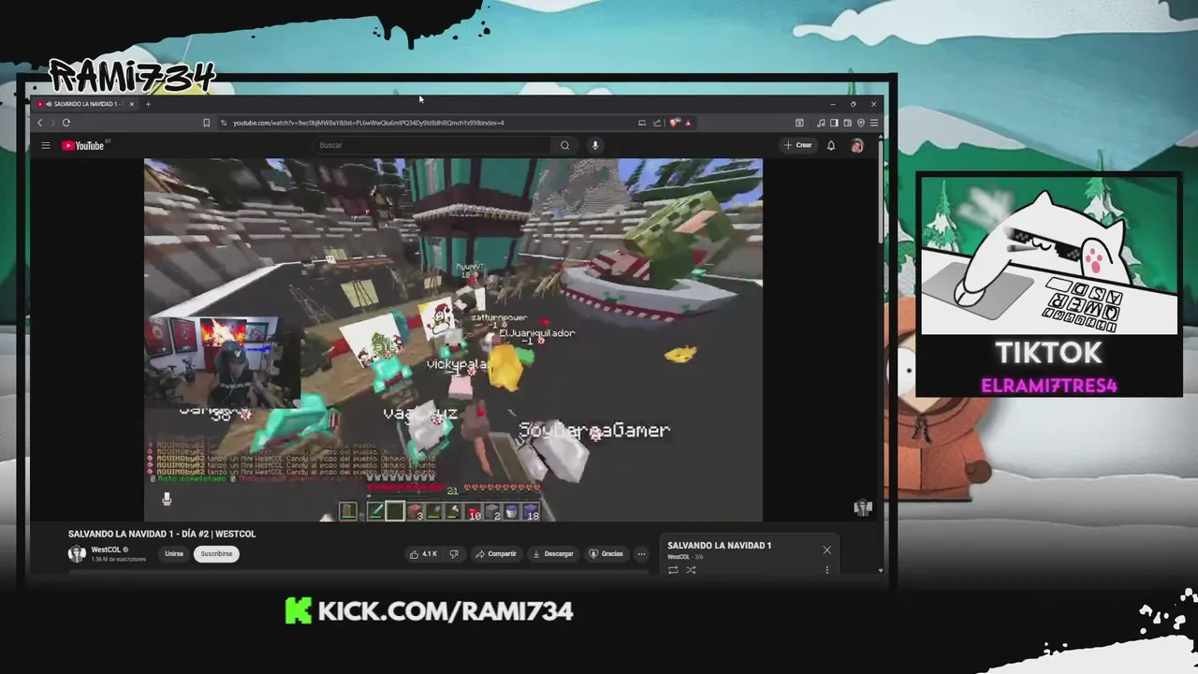Click the SALVANDO LA NAVIDAD 1 playlist title
Screen dimensions: 1198x674
[719, 546]
